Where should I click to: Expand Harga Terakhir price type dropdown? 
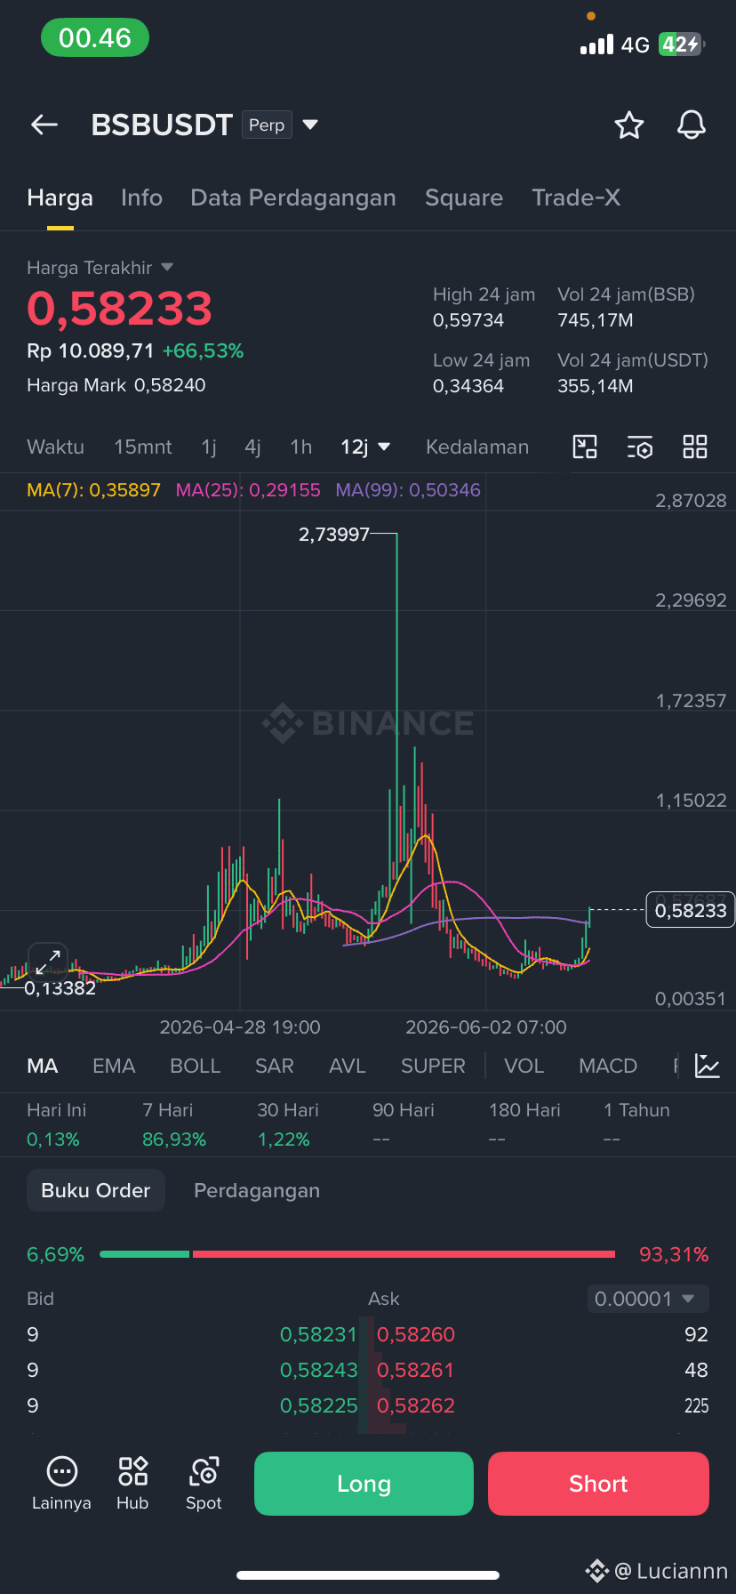tap(167, 267)
